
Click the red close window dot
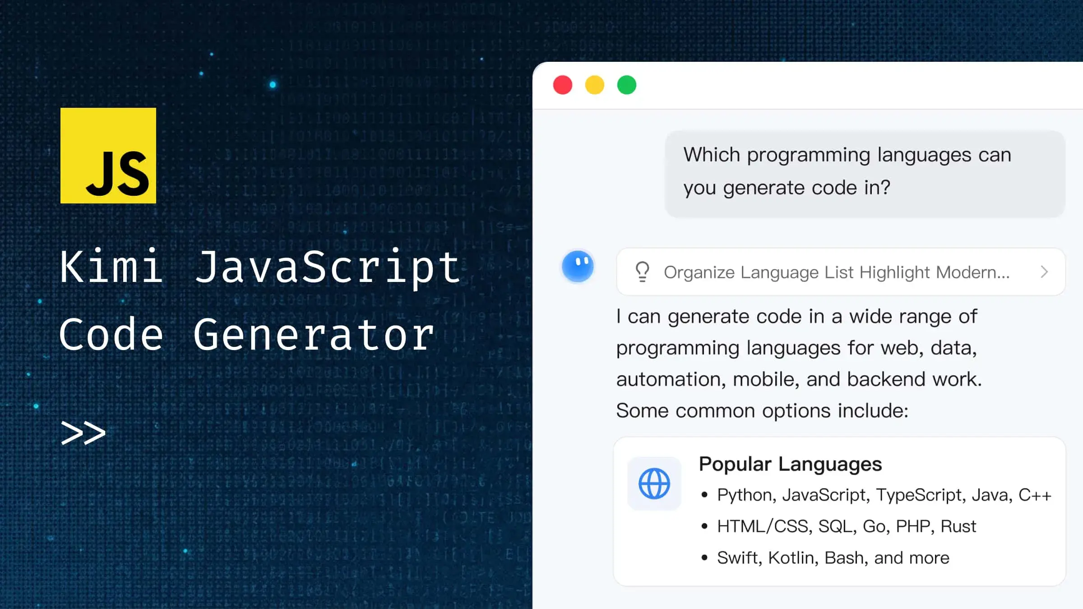click(563, 85)
